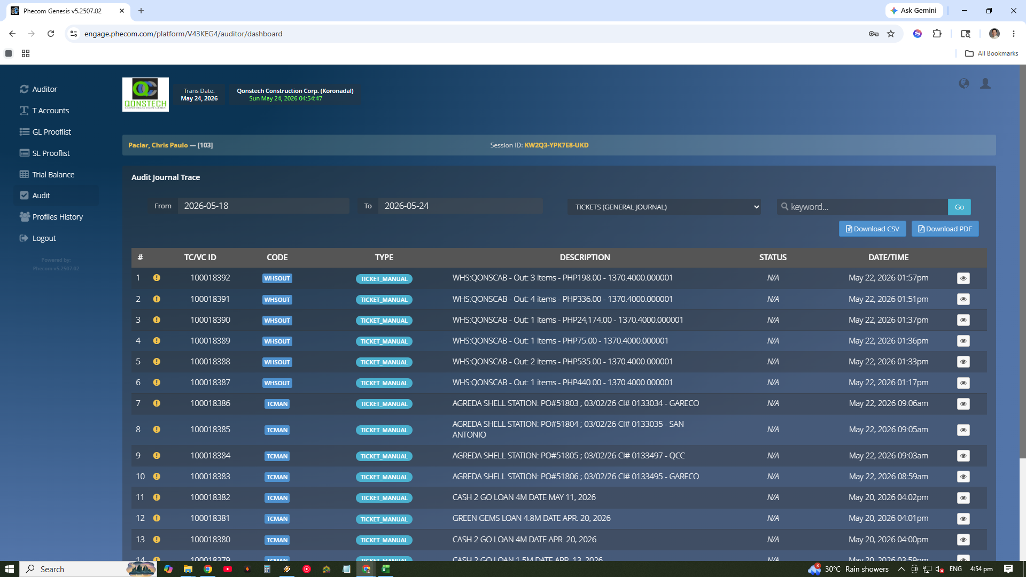Viewport: 1026px width, 577px height.
Task: Reload the page in Chrome
Action: [x=51, y=34]
